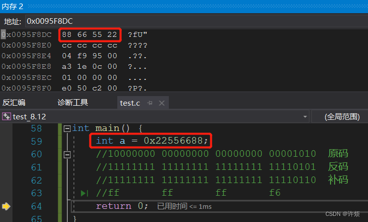
Task: Switch to the 诊断工具 tab
Action: coord(73,103)
